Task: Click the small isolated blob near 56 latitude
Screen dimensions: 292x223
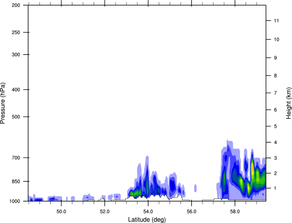Action: pos(195,188)
